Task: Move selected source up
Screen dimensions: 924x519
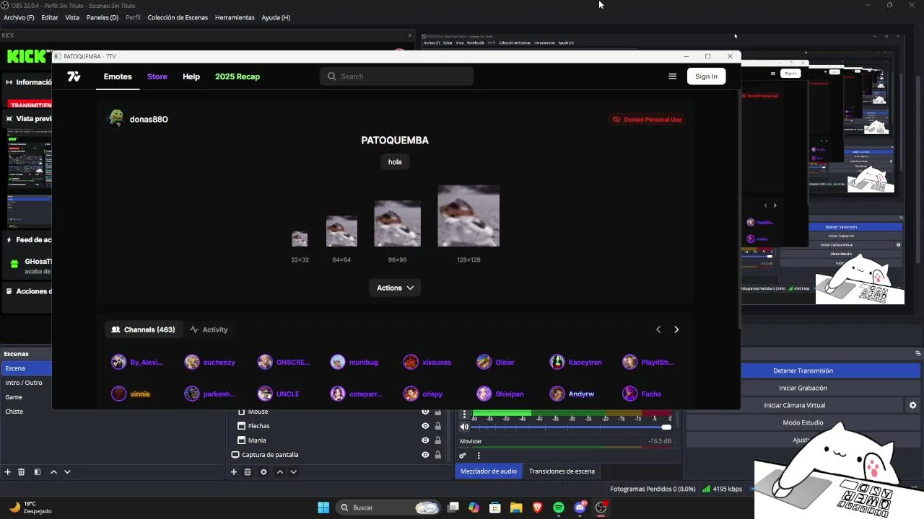Action: [x=280, y=472]
